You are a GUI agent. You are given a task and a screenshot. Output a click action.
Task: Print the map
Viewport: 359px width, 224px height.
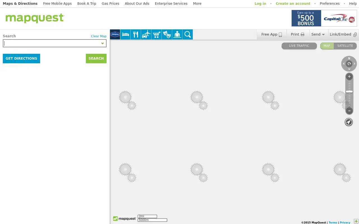tap(297, 34)
